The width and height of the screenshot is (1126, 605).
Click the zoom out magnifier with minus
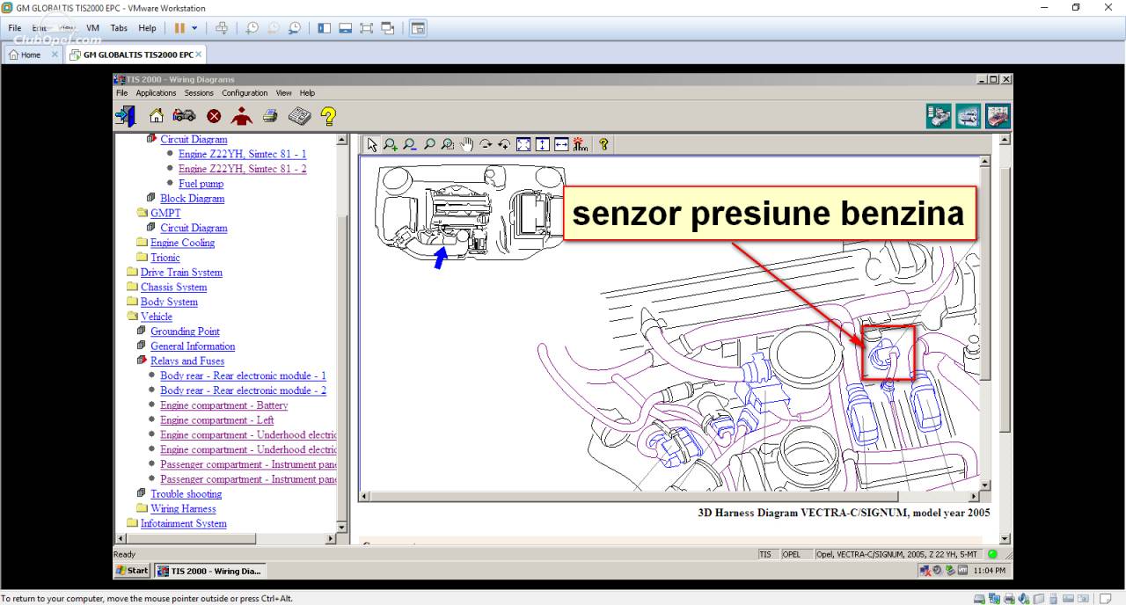coord(410,144)
